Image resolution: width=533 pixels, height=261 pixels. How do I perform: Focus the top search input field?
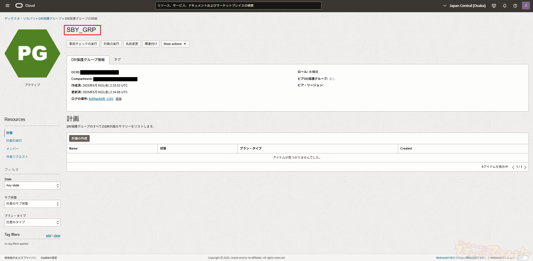[x=238, y=6]
